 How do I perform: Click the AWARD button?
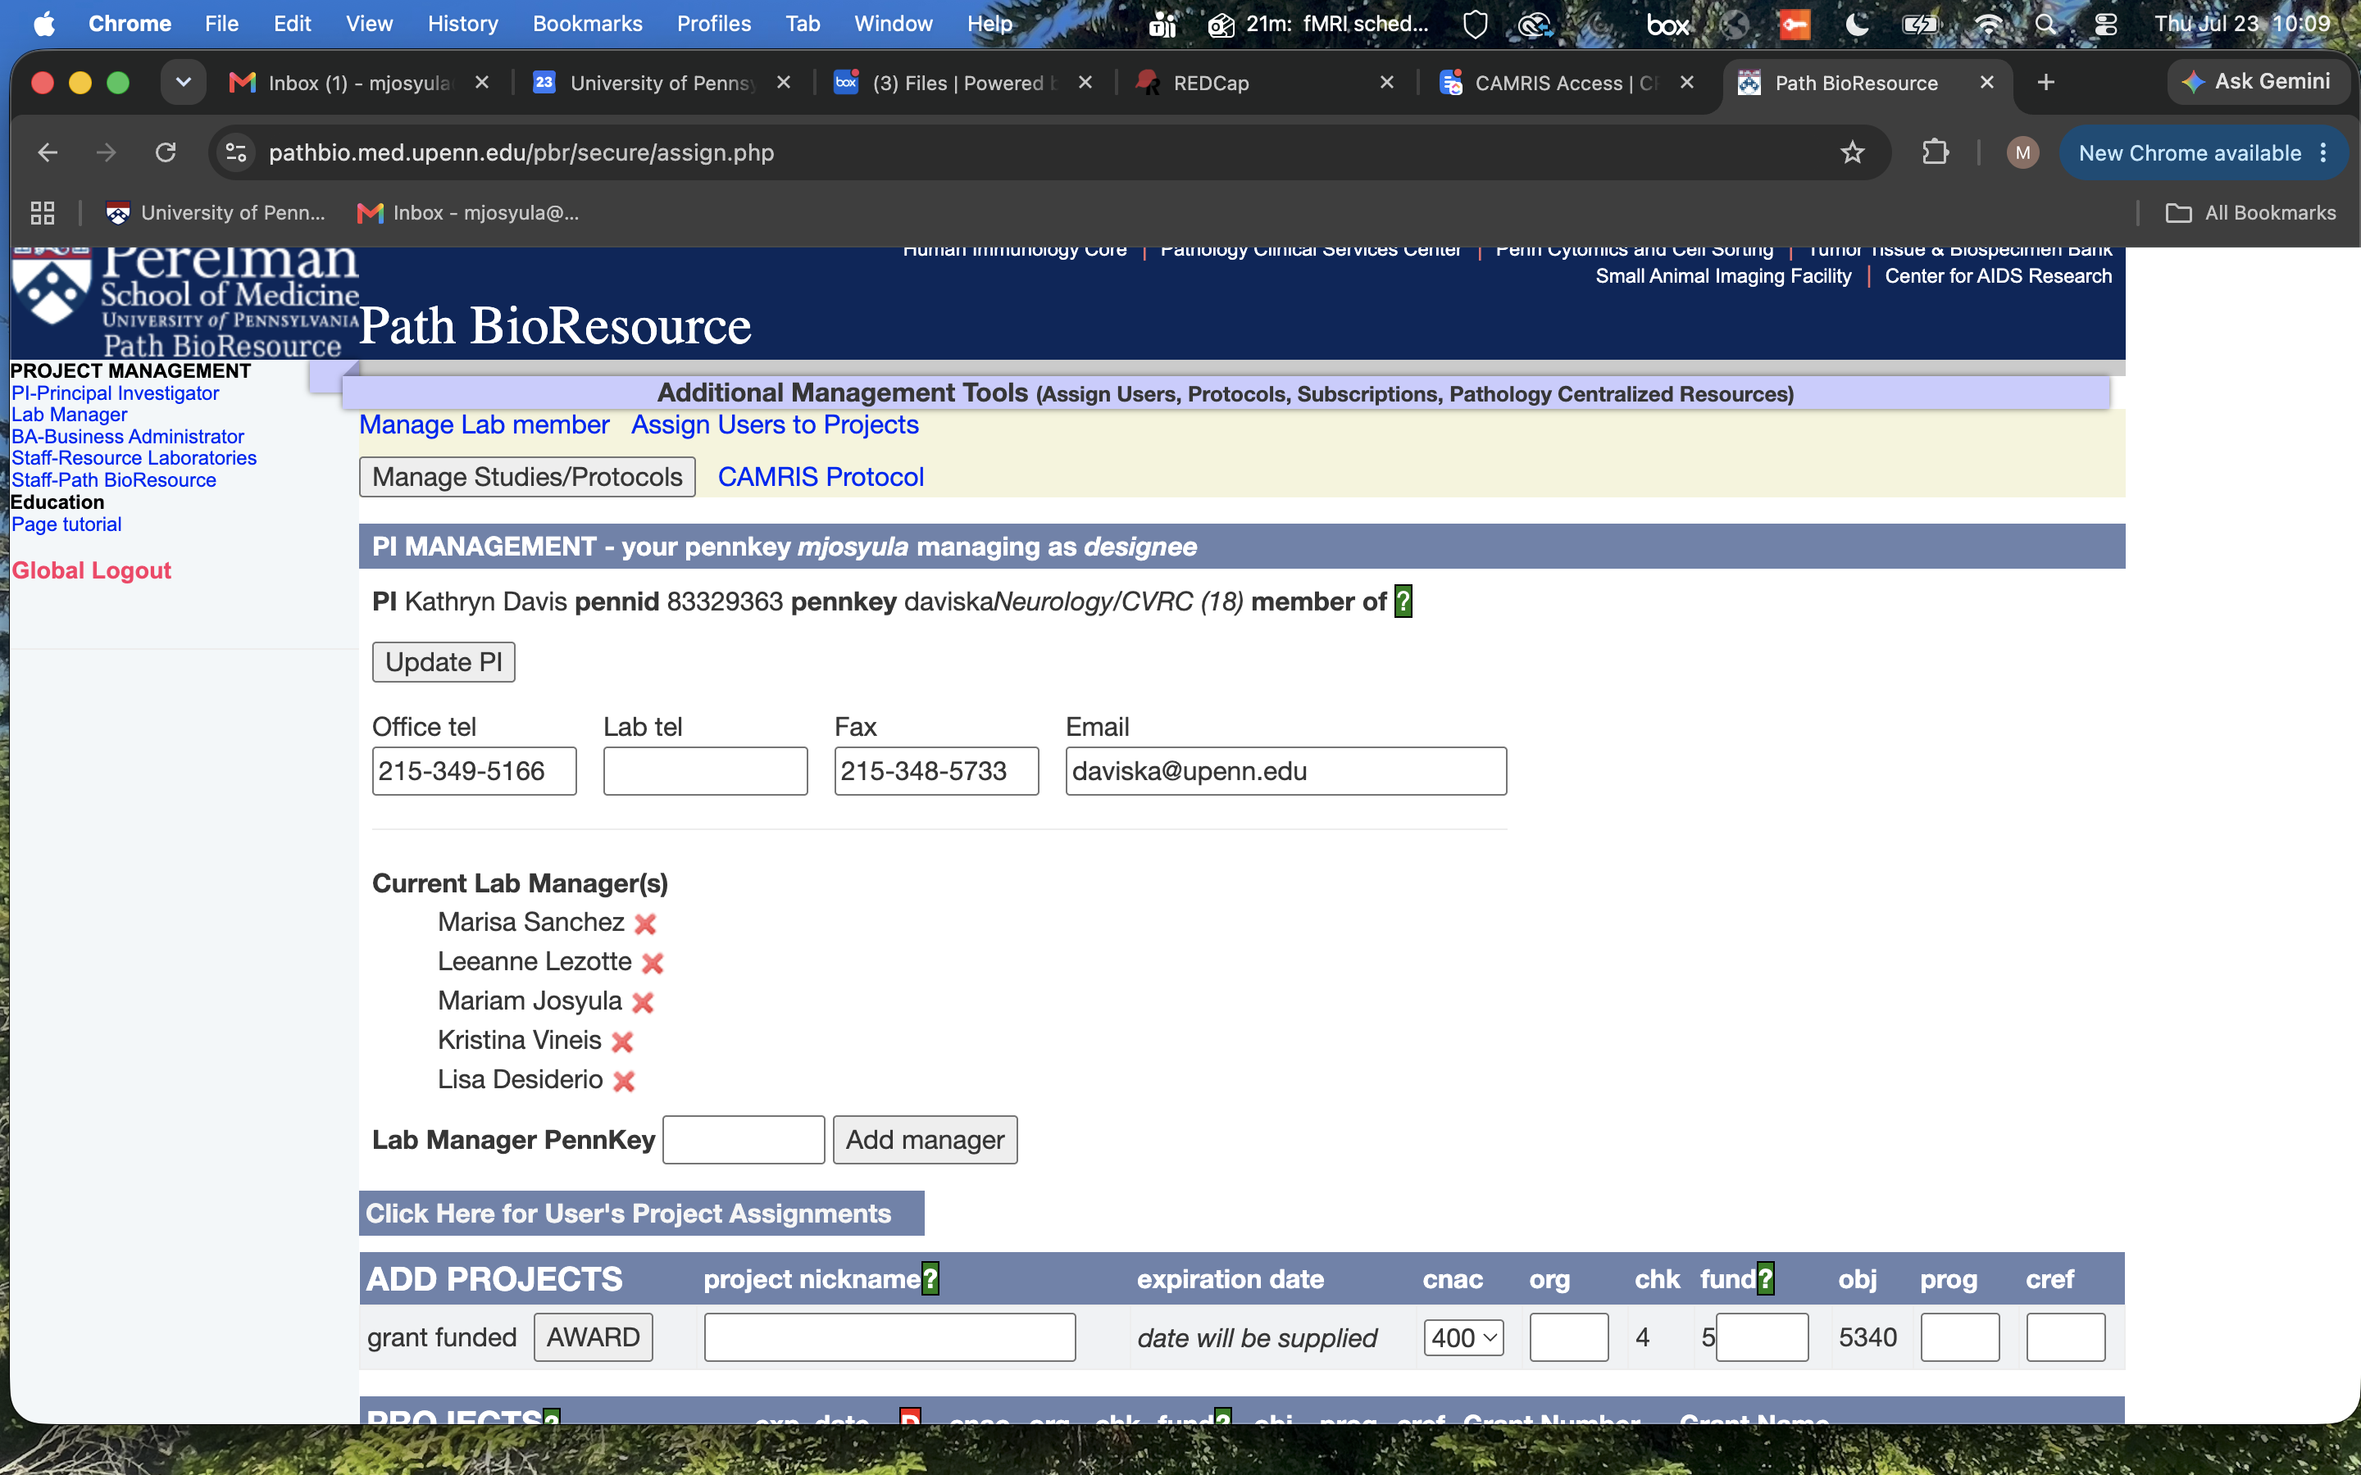[x=594, y=1337]
